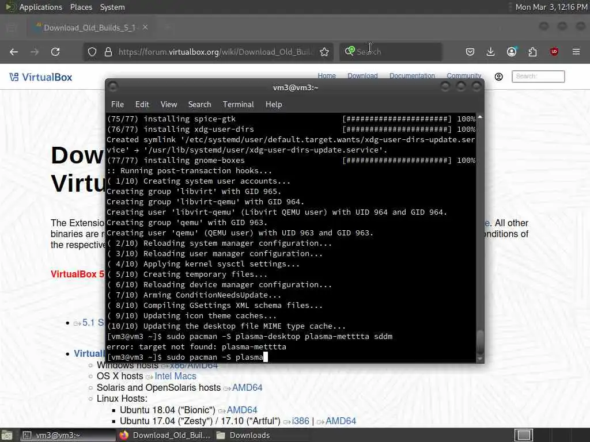The width and height of the screenshot is (590, 442).
Task: Click the Home link on VirtualBox site
Action: point(327,75)
